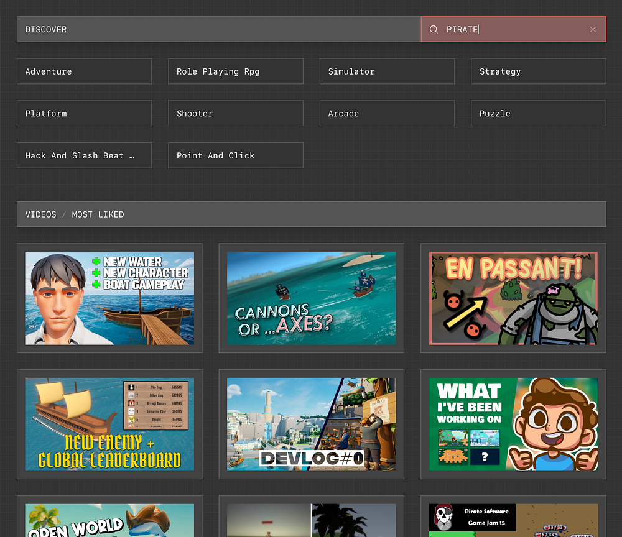
Task: Open the Open World video thumbnail
Action: tap(109, 520)
